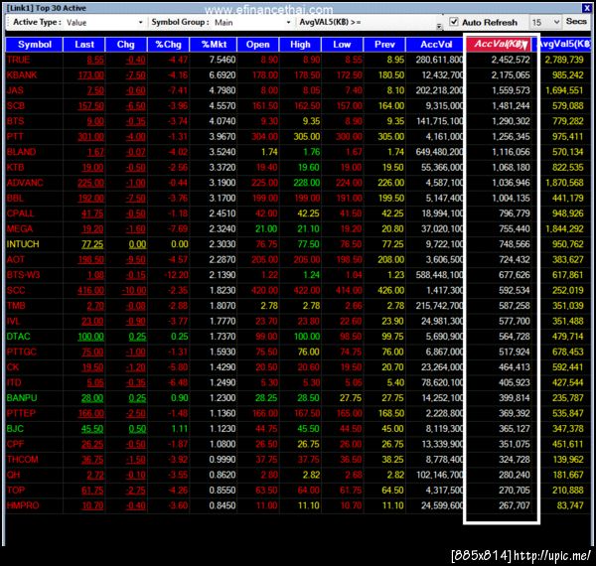Click HMPRO's AccVal value 267,707
This screenshot has width=596, height=566.
514,505
